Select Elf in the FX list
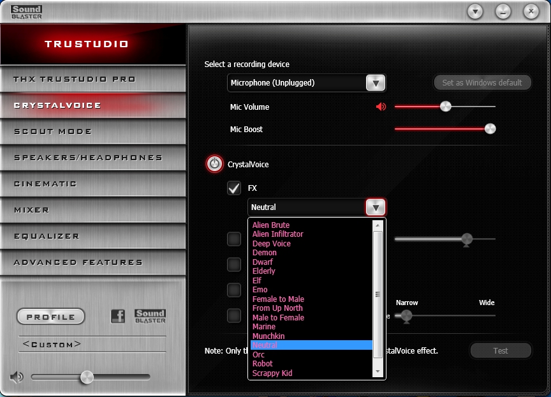The height and width of the screenshot is (397, 551). [x=256, y=281]
